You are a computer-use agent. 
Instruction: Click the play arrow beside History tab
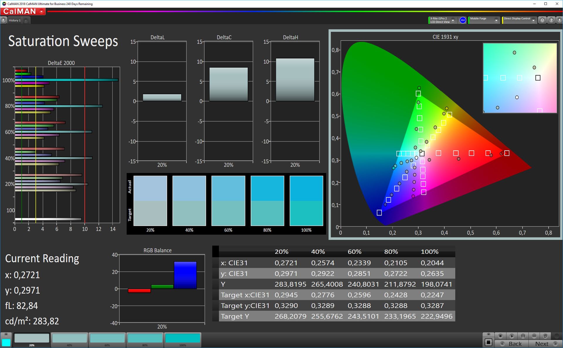click(4, 20)
